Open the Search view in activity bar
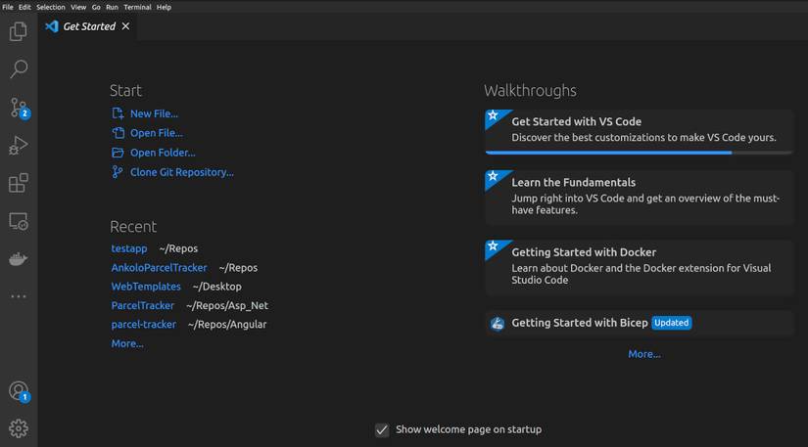Image resolution: width=808 pixels, height=447 pixels. pos(19,68)
